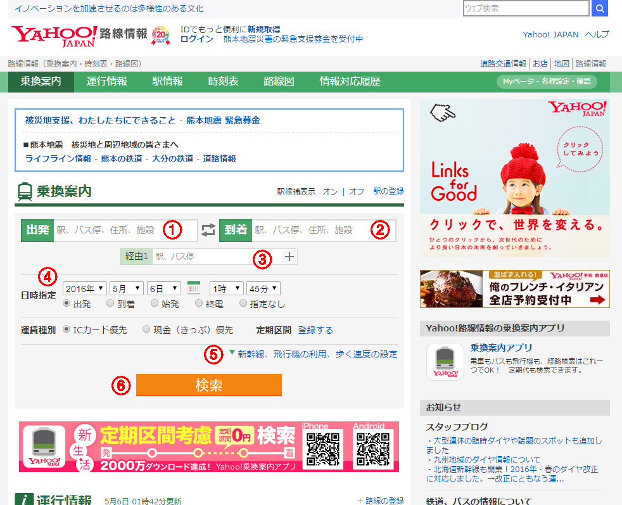Select 始発 first train radio
622x505 pixels.
coord(155,304)
